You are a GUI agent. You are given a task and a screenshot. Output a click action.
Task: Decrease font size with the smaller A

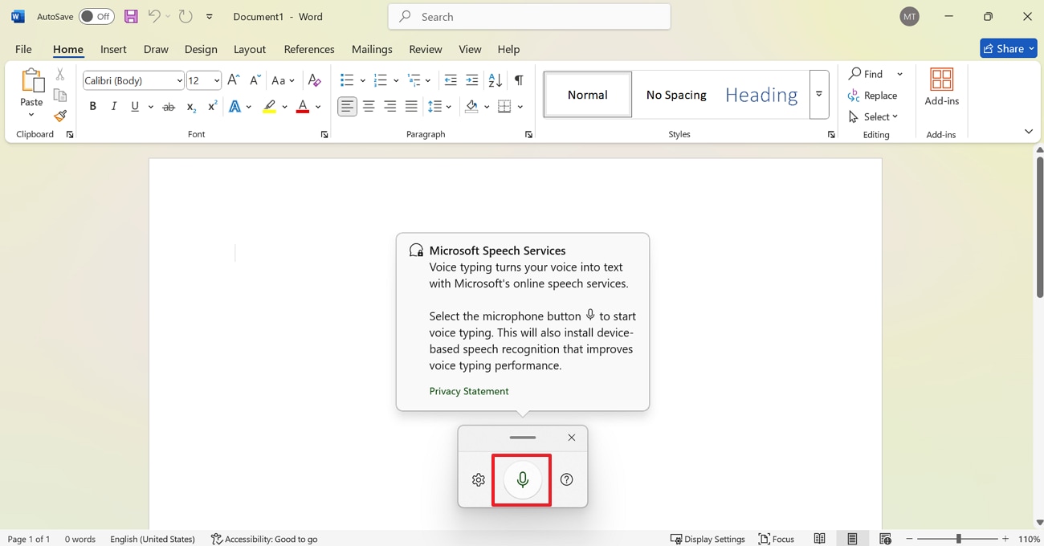[255, 79]
